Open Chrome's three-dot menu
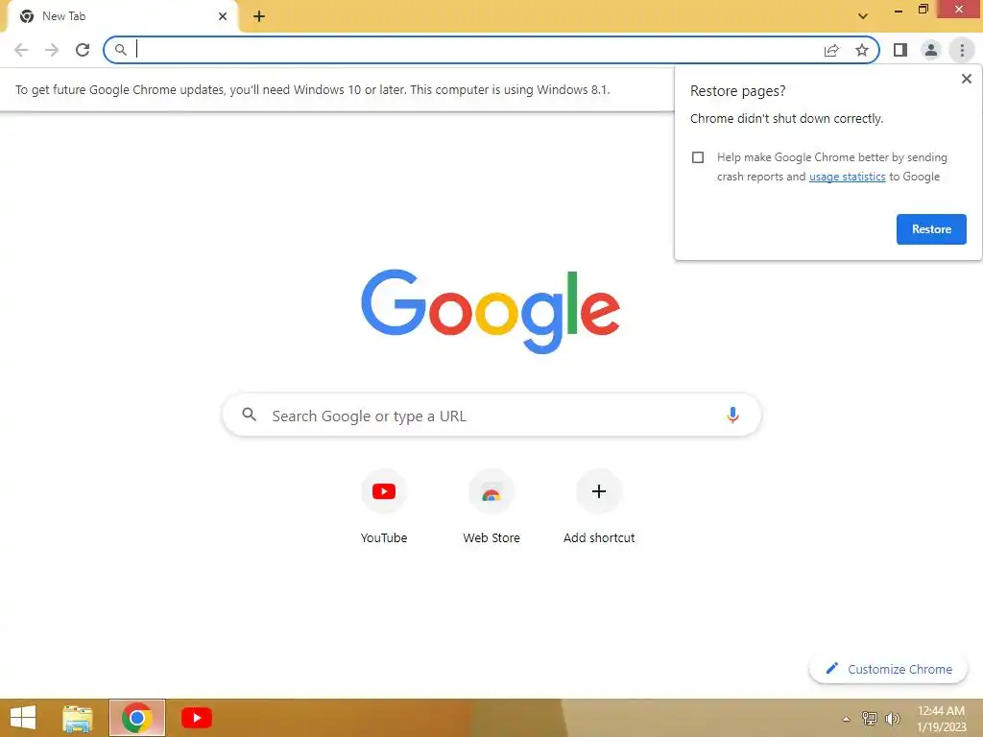The width and height of the screenshot is (983, 737). [962, 50]
